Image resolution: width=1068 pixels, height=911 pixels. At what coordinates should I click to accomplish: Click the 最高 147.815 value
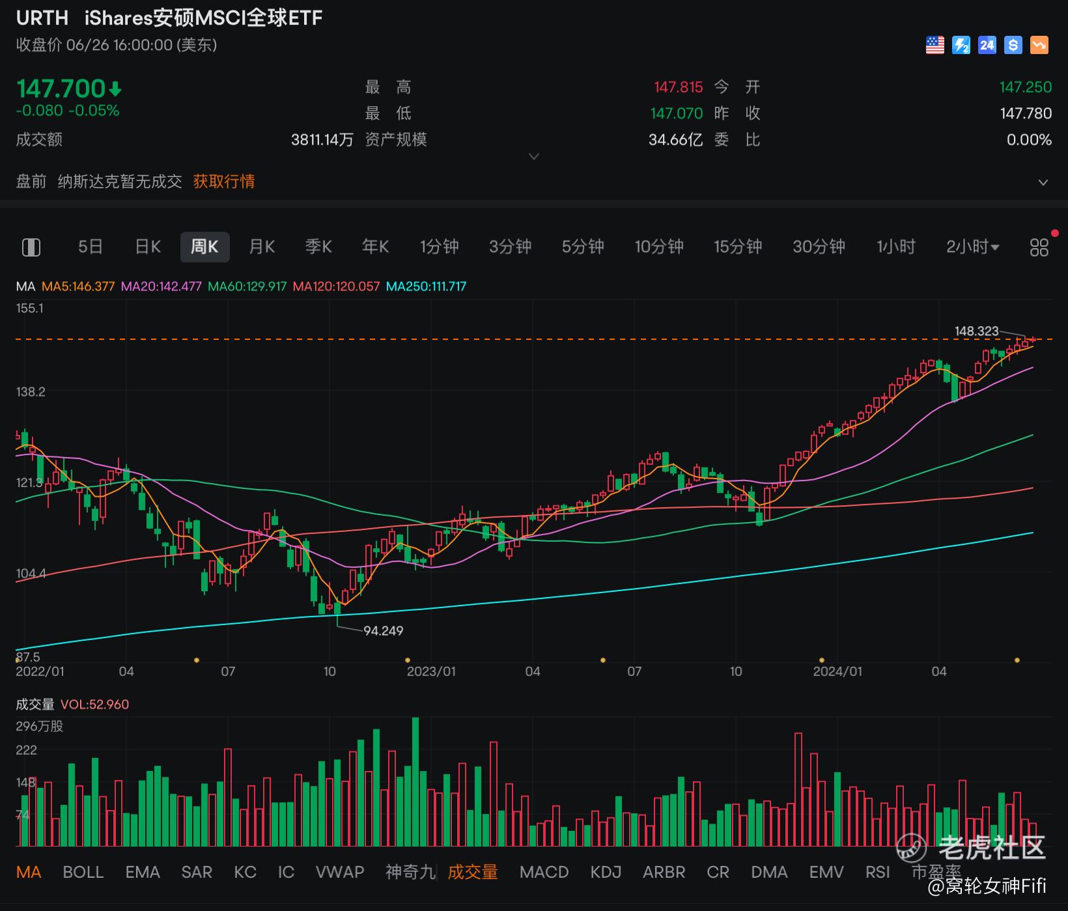(x=679, y=87)
